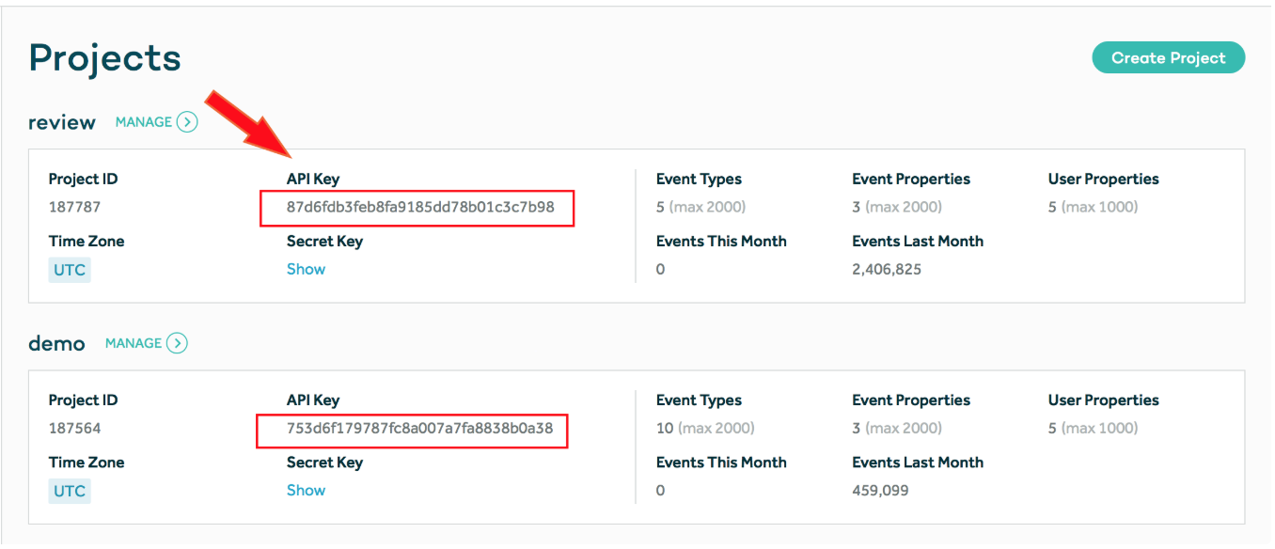The image size is (1275, 549).
Task: Click the UTC time zone badge in demo
Action: 70,491
